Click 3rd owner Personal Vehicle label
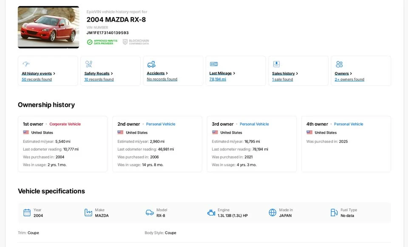408x247 pixels. (x=254, y=124)
